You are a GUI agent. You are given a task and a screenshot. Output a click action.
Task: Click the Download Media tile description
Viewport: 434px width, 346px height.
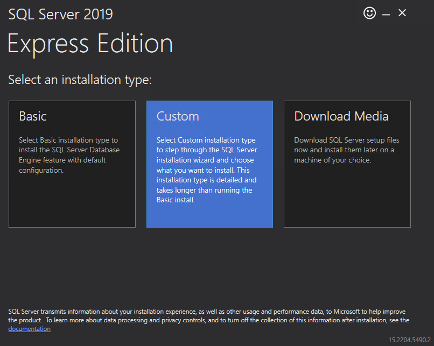tap(346, 149)
